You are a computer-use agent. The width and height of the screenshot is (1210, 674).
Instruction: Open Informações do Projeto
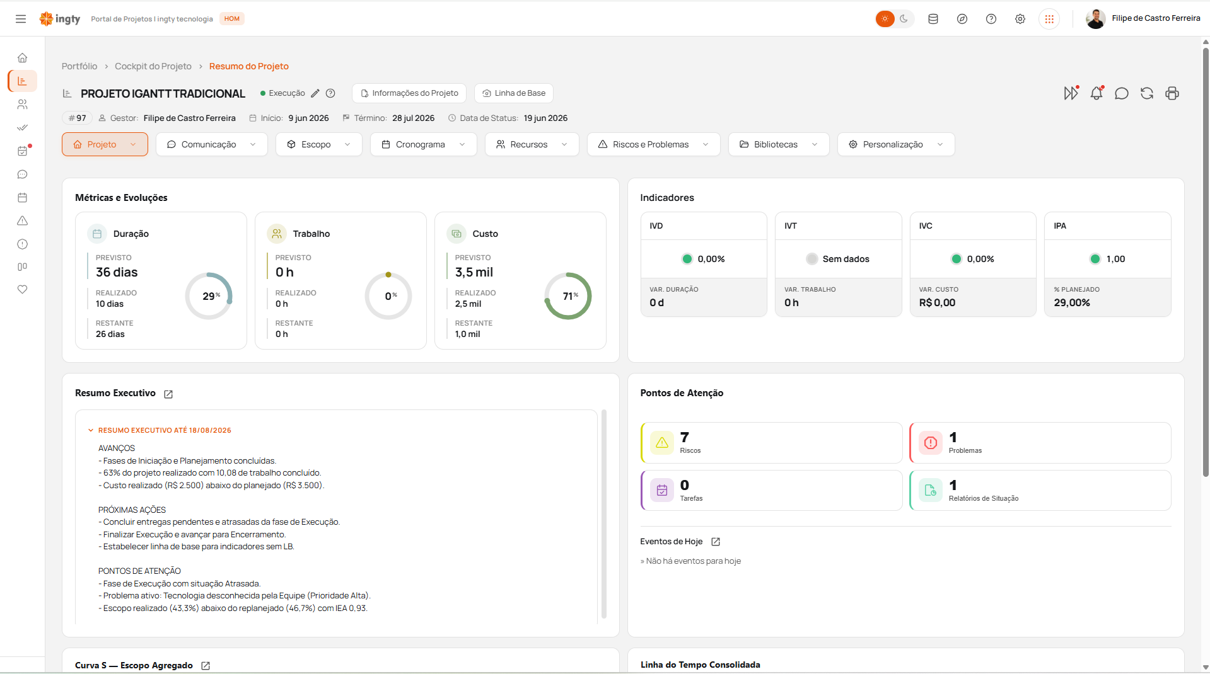[409, 93]
